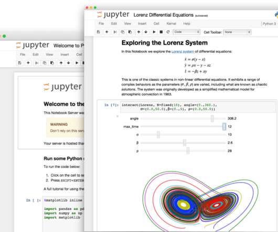Add cell with plus icon in Welcome notebook
The height and width of the screenshot is (232, 278).
pyautogui.click(x=28, y=63)
